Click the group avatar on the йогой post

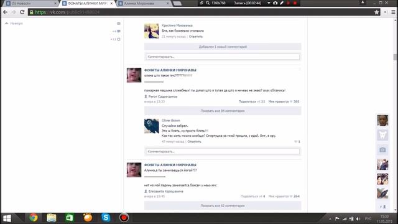(x=134, y=170)
